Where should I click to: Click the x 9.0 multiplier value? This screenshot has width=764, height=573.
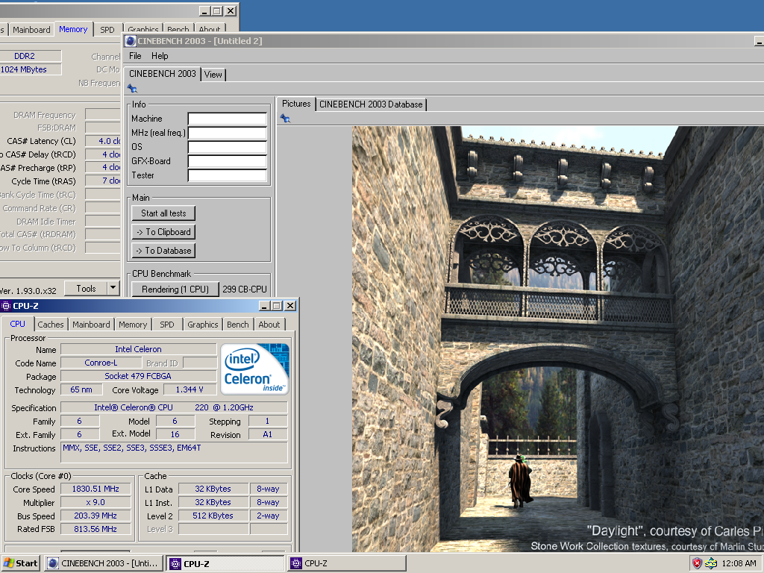click(95, 502)
